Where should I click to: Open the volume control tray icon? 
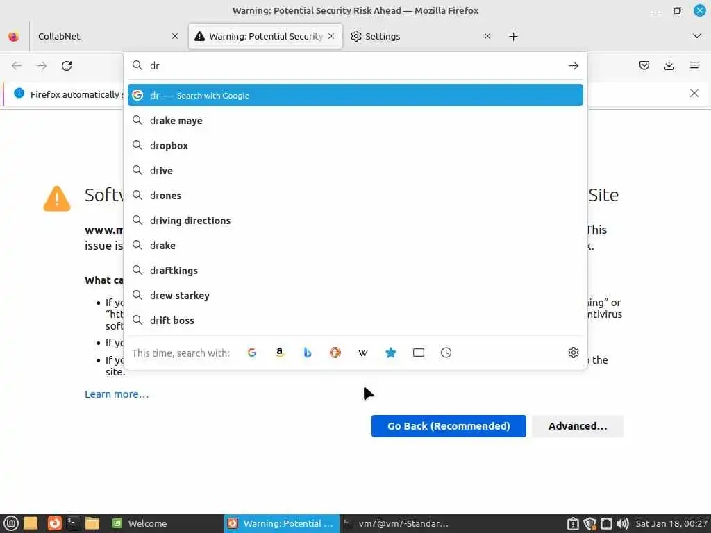pyautogui.click(x=623, y=523)
